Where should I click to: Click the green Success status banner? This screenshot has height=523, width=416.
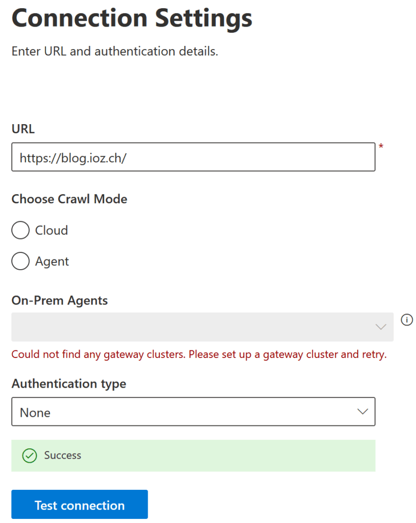193,456
